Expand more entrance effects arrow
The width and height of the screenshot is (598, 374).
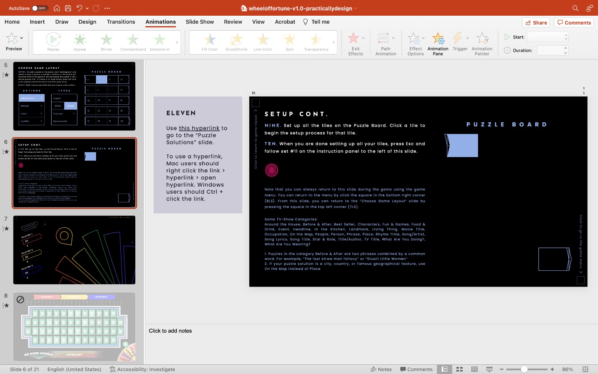[x=177, y=42]
